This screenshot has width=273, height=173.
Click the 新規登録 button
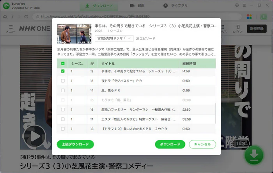point(257,29)
